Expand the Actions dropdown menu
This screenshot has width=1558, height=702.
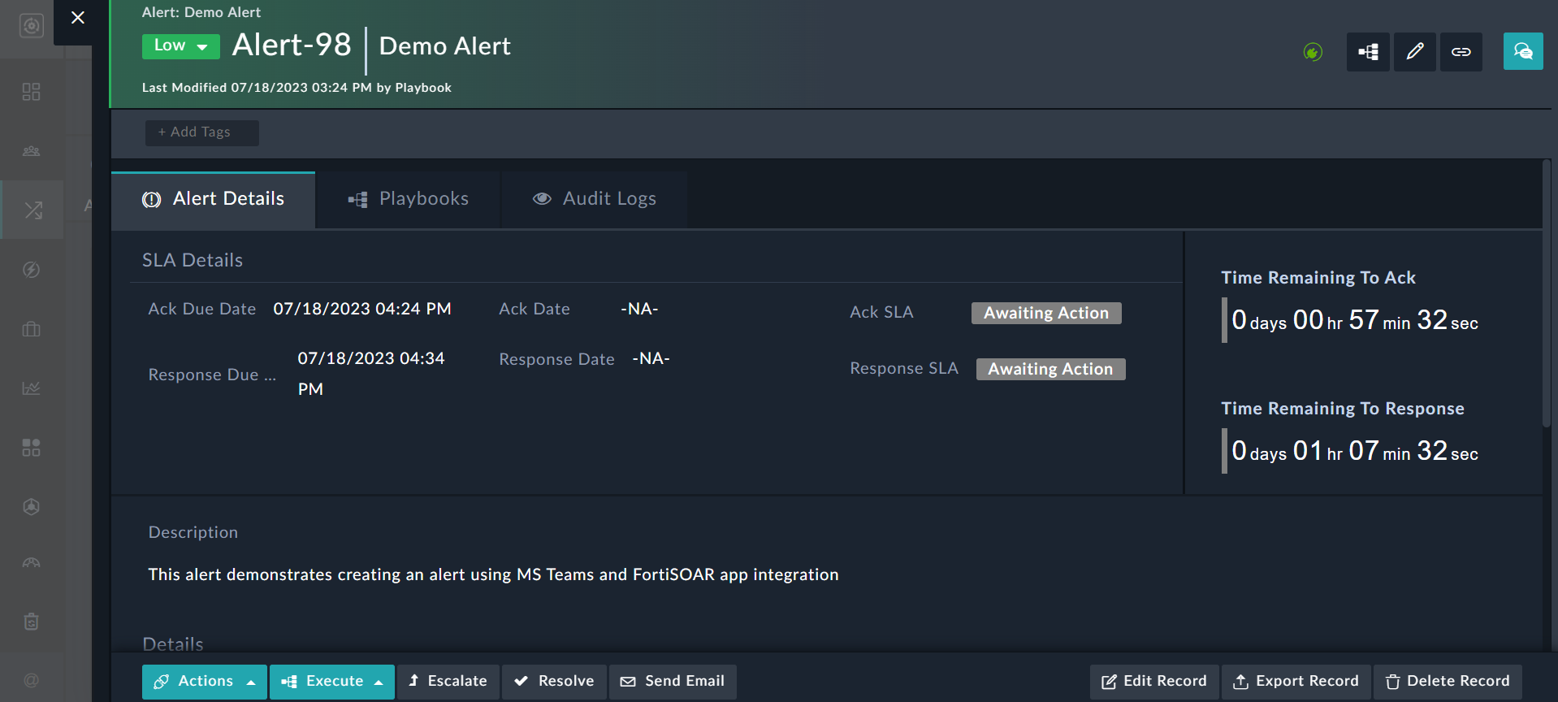point(205,682)
